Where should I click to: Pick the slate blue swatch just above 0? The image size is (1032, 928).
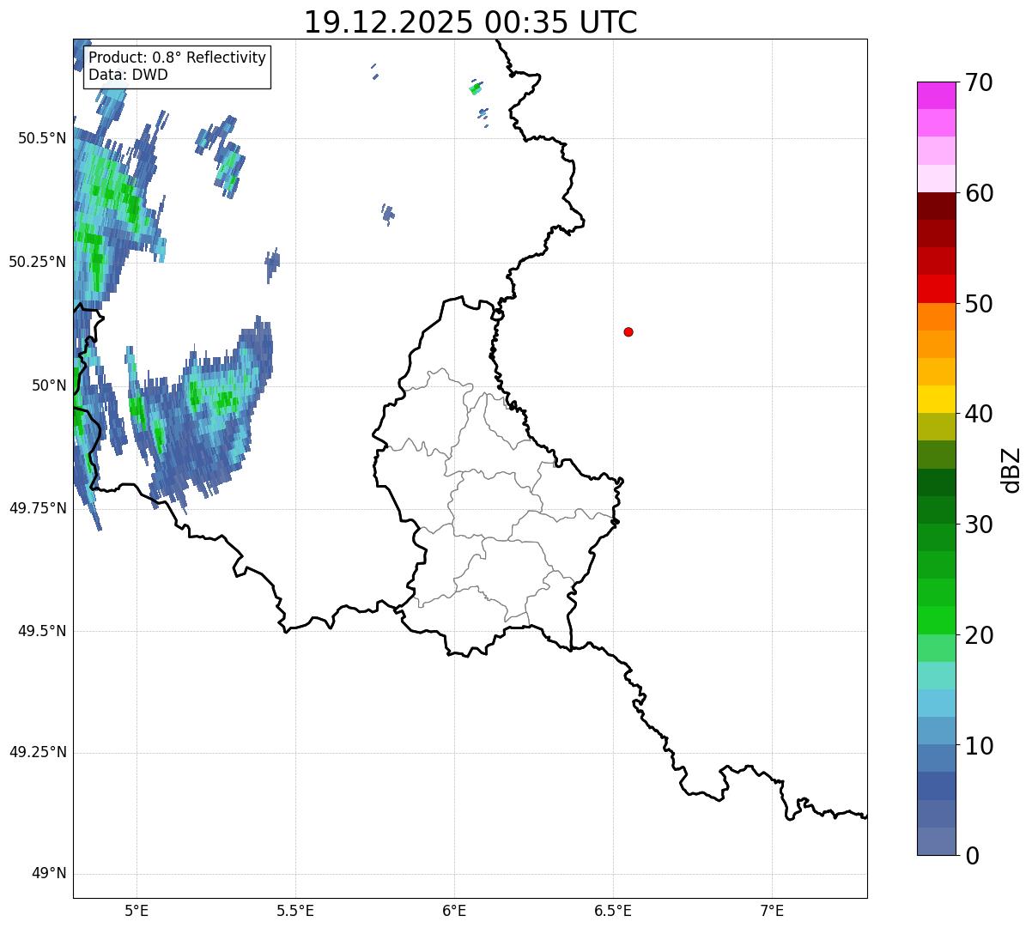tap(937, 841)
